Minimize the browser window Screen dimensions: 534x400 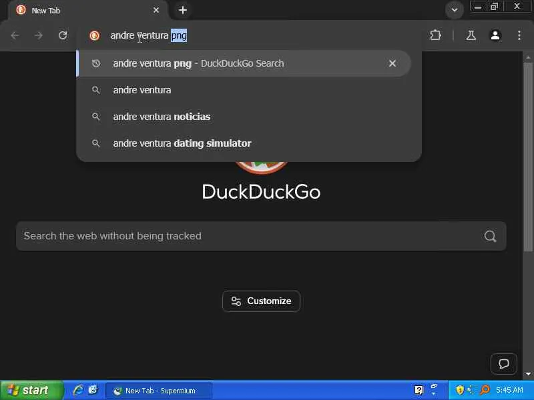pos(478,7)
